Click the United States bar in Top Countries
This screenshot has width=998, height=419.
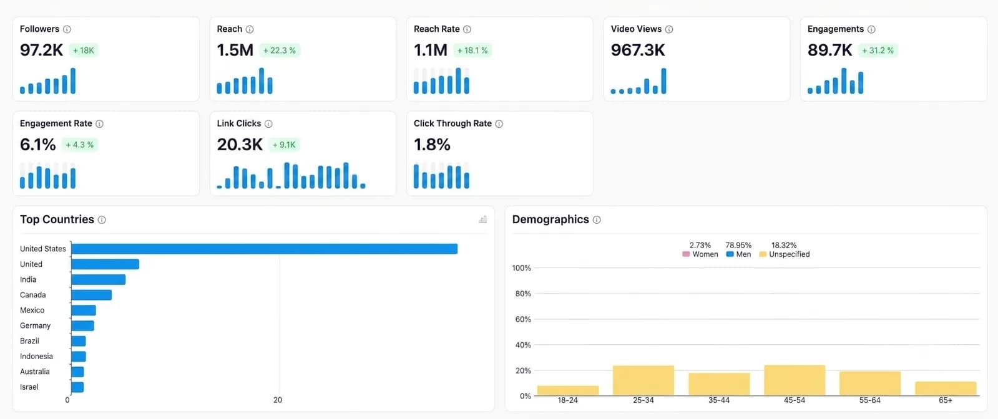(265, 249)
